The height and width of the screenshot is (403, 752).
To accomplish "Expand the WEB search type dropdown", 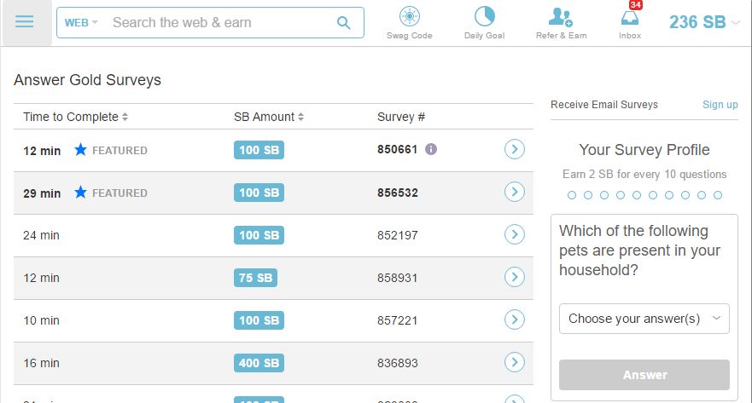I will 81,22.
